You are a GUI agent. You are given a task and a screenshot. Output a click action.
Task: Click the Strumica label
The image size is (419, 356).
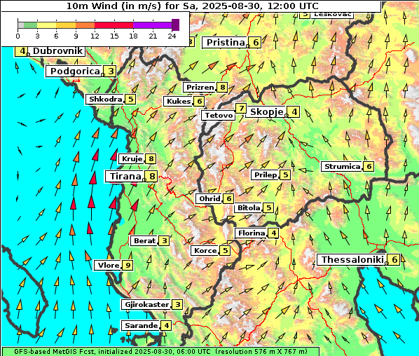click(343, 167)
